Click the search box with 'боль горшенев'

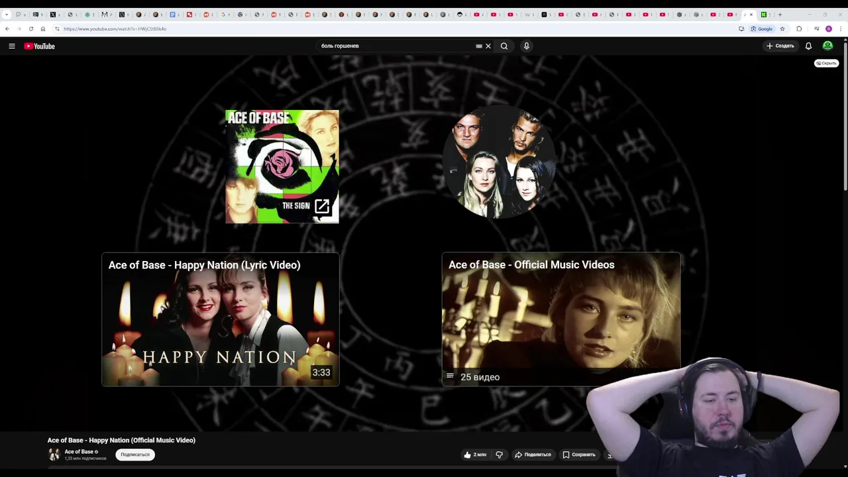tap(396, 46)
